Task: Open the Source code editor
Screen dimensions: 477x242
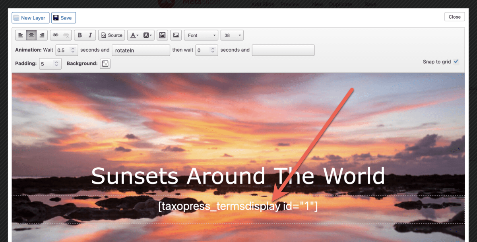Action: click(111, 35)
